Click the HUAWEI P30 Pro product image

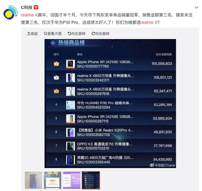point(70,105)
